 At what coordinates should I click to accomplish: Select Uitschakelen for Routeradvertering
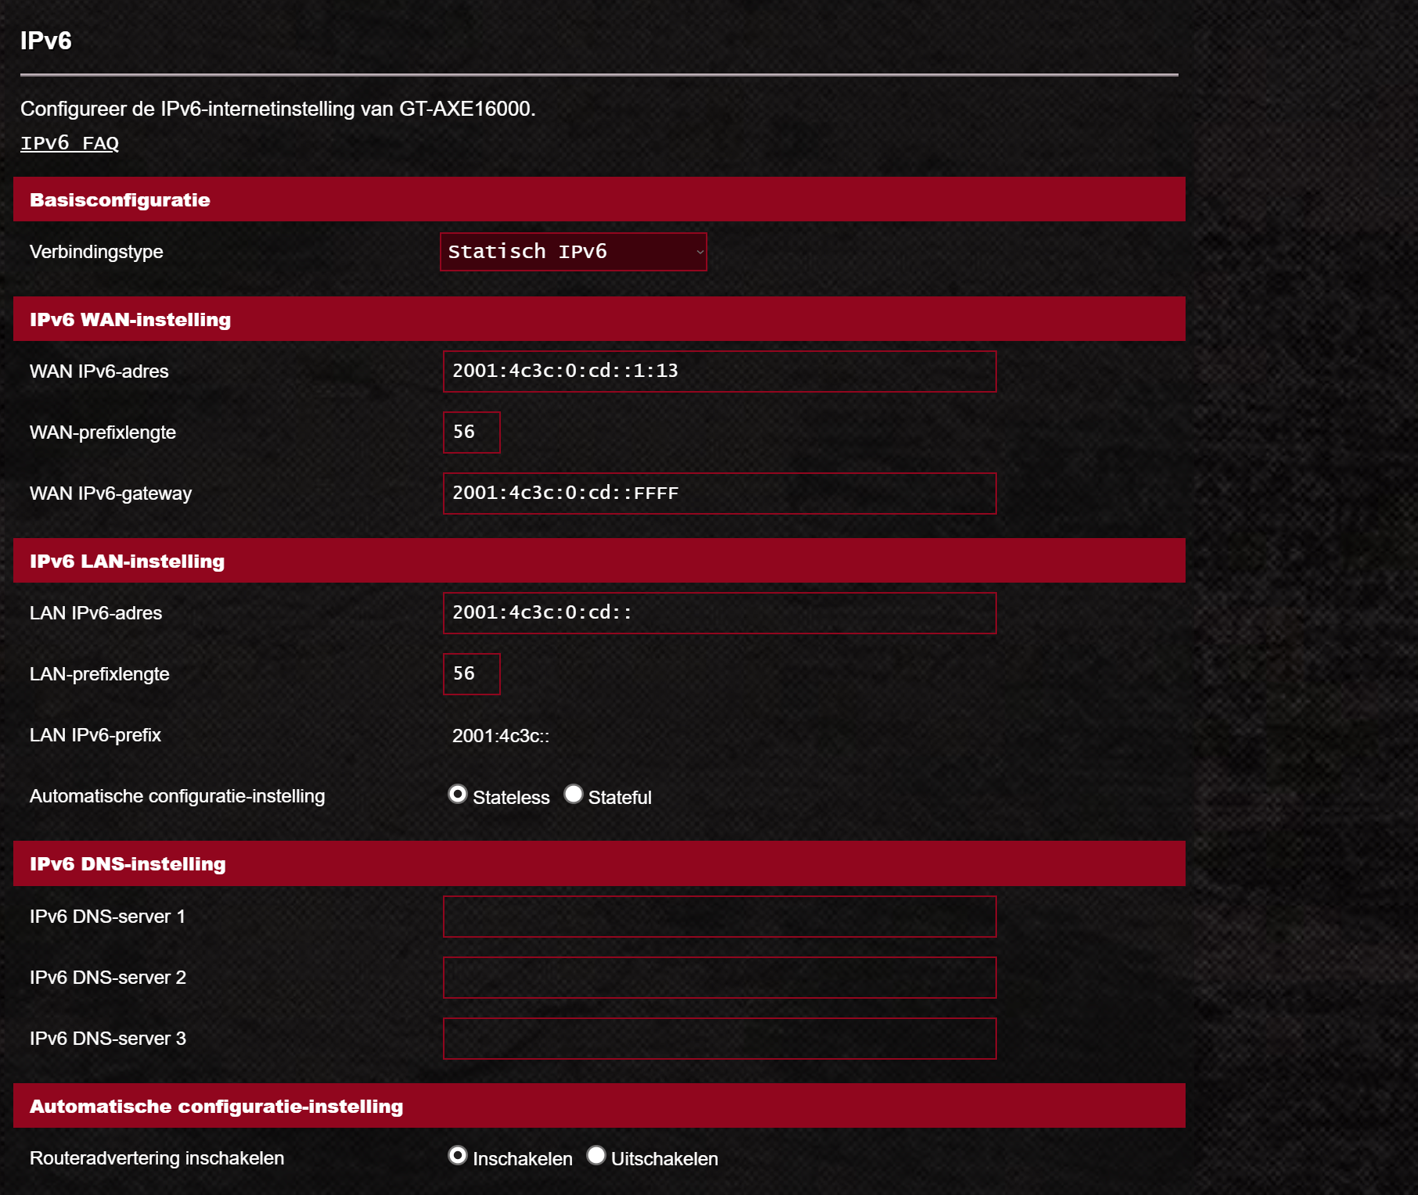(x=596, y=1156)
